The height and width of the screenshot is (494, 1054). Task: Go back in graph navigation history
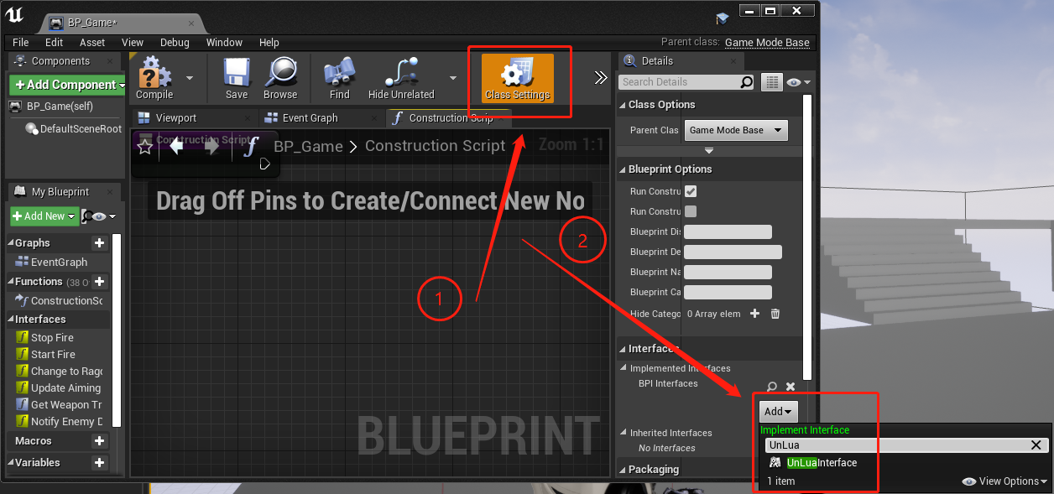point(176,147)
